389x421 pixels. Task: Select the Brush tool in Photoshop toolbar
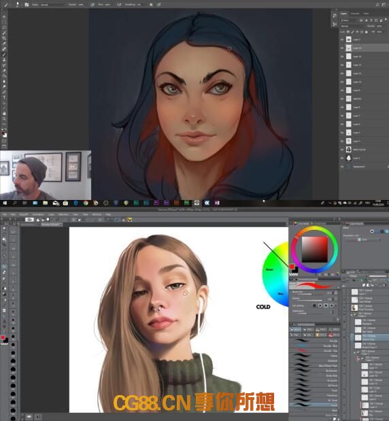point(4,54)
